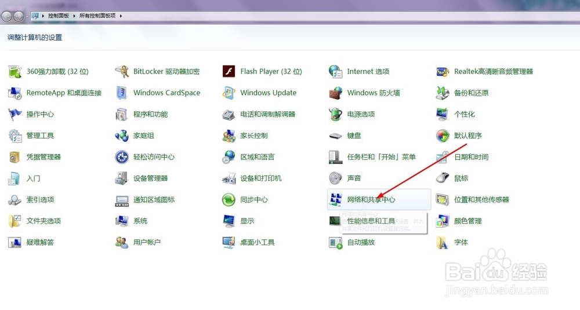Click the 默认程序 round icon
The image size is (580, 310).
pyautogui.click(x=443, y=136)
